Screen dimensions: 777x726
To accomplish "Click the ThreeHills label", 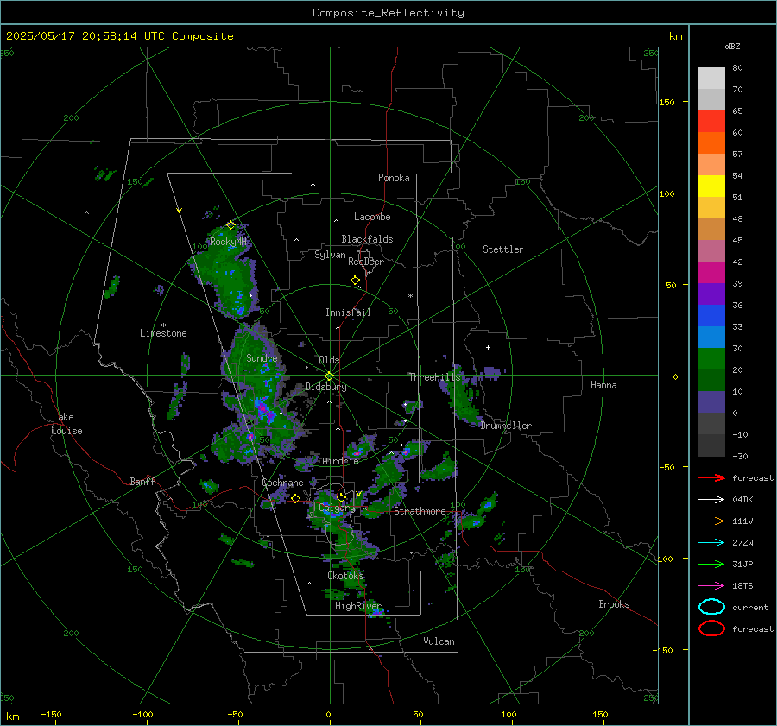I will 434,377.
